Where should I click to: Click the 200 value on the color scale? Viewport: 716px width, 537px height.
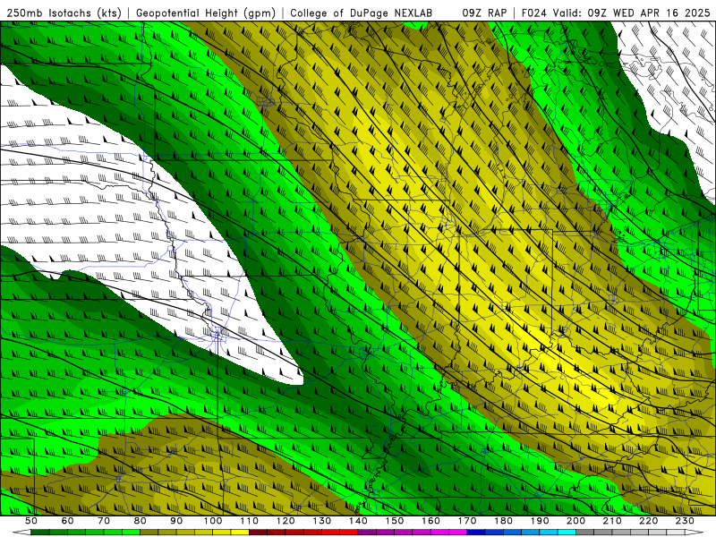pyautogui.click(x=575, y=521)
